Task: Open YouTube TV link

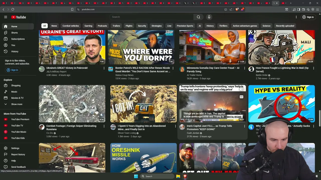Action: (18, 125)
